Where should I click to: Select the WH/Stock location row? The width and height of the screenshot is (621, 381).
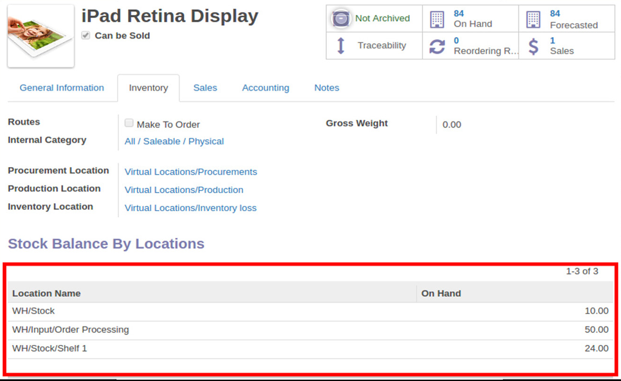click(310, 311)
